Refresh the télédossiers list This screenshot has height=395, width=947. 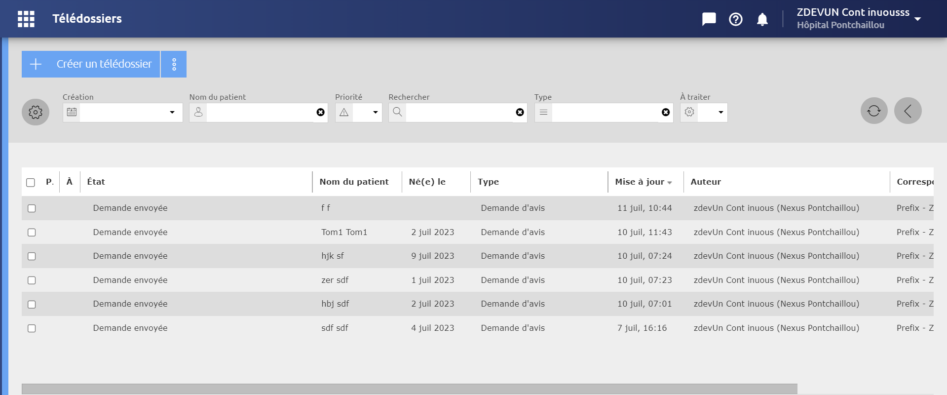pos(874,111)
